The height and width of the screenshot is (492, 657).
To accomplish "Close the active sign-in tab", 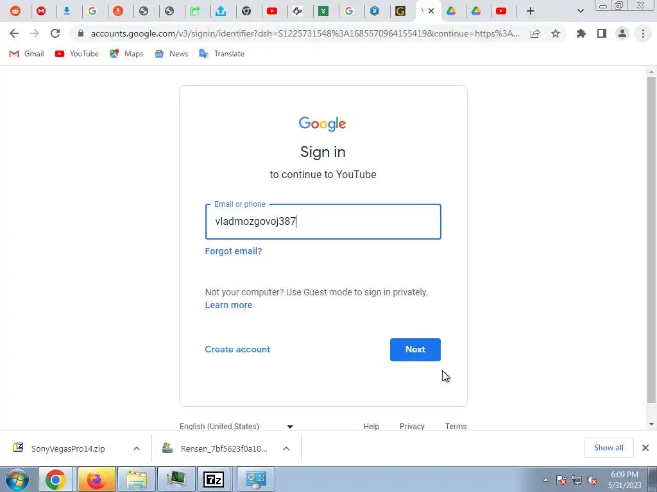I will point(431,12).
